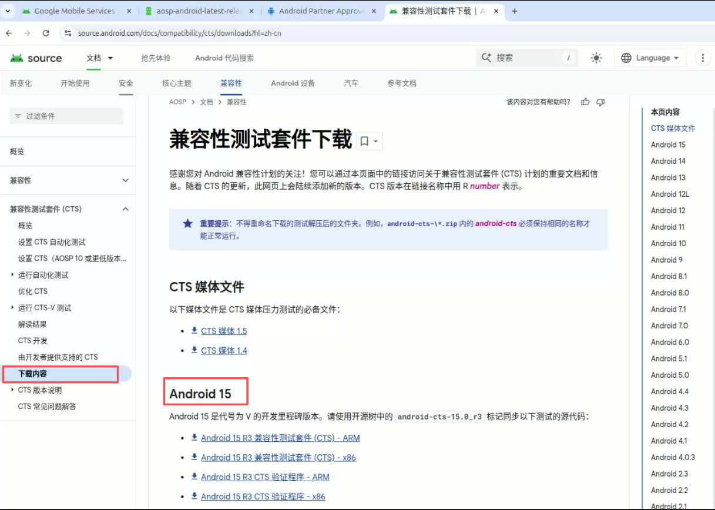Close the Android Partner Approval tab
Viewport: 715px width, 510px height.
pyautogui.click(x=374, y=11)
